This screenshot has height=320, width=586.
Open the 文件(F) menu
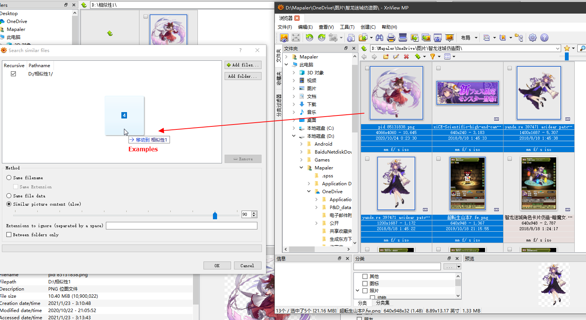pyautogui.click(x=285, y=27)
